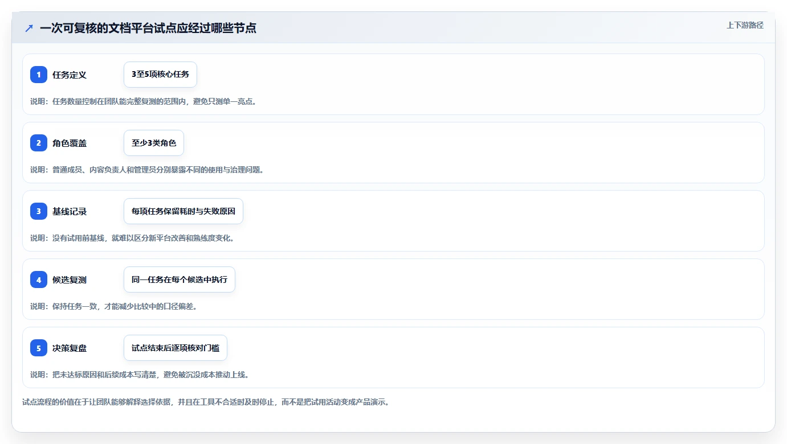Click the 基线记录 step label
This screenshot has height=444, width=787.
pyautogui.click(x=70, y=211)
